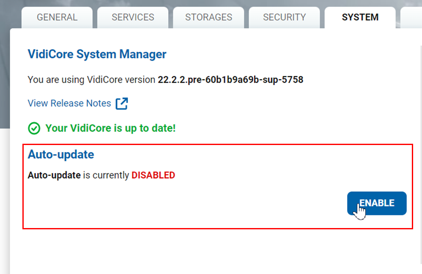Viewport: 422px width, 274px height.
Task: Select the SECURITY tab
Action: click(x=284, y=18)
